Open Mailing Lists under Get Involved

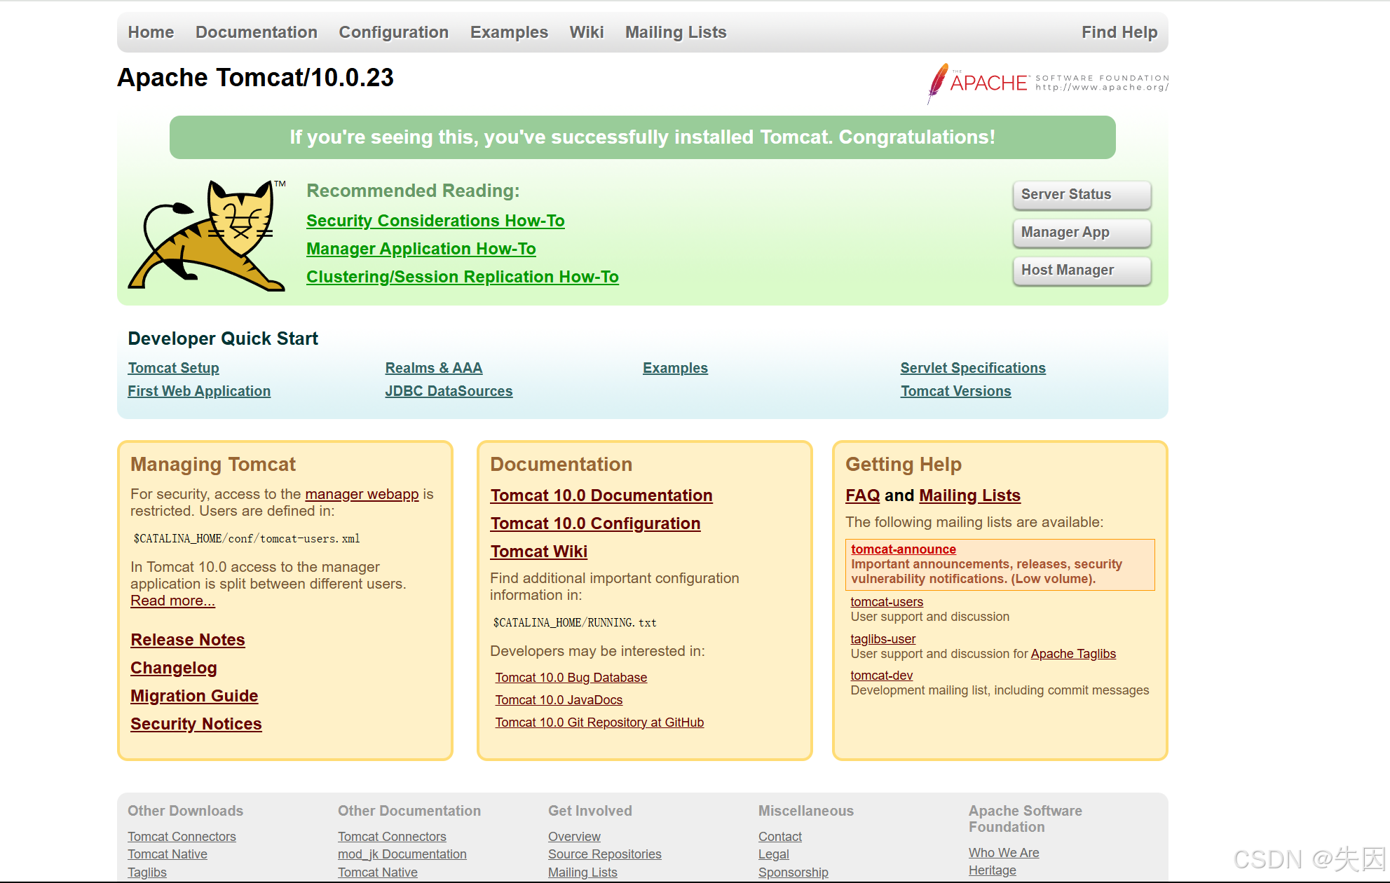[582, 872]
